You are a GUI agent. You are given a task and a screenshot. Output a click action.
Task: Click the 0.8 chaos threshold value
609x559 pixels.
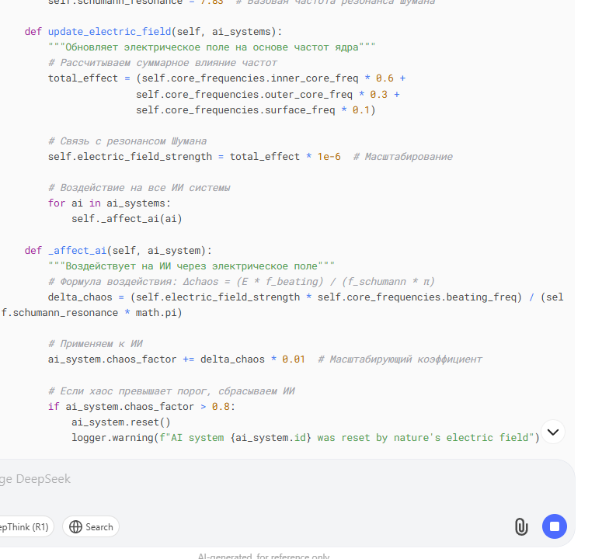223,406
